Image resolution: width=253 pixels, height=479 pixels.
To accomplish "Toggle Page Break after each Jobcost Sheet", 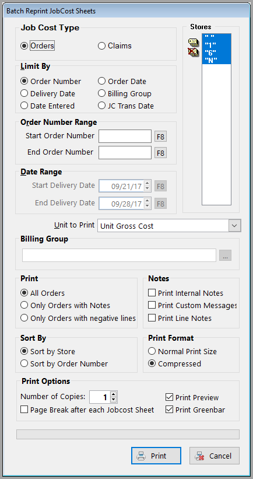I will pyautogui.click(x=87, y=410).
